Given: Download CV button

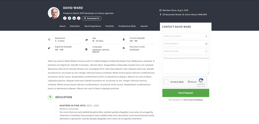Looking at the screenshot, I should pos(92,18).
